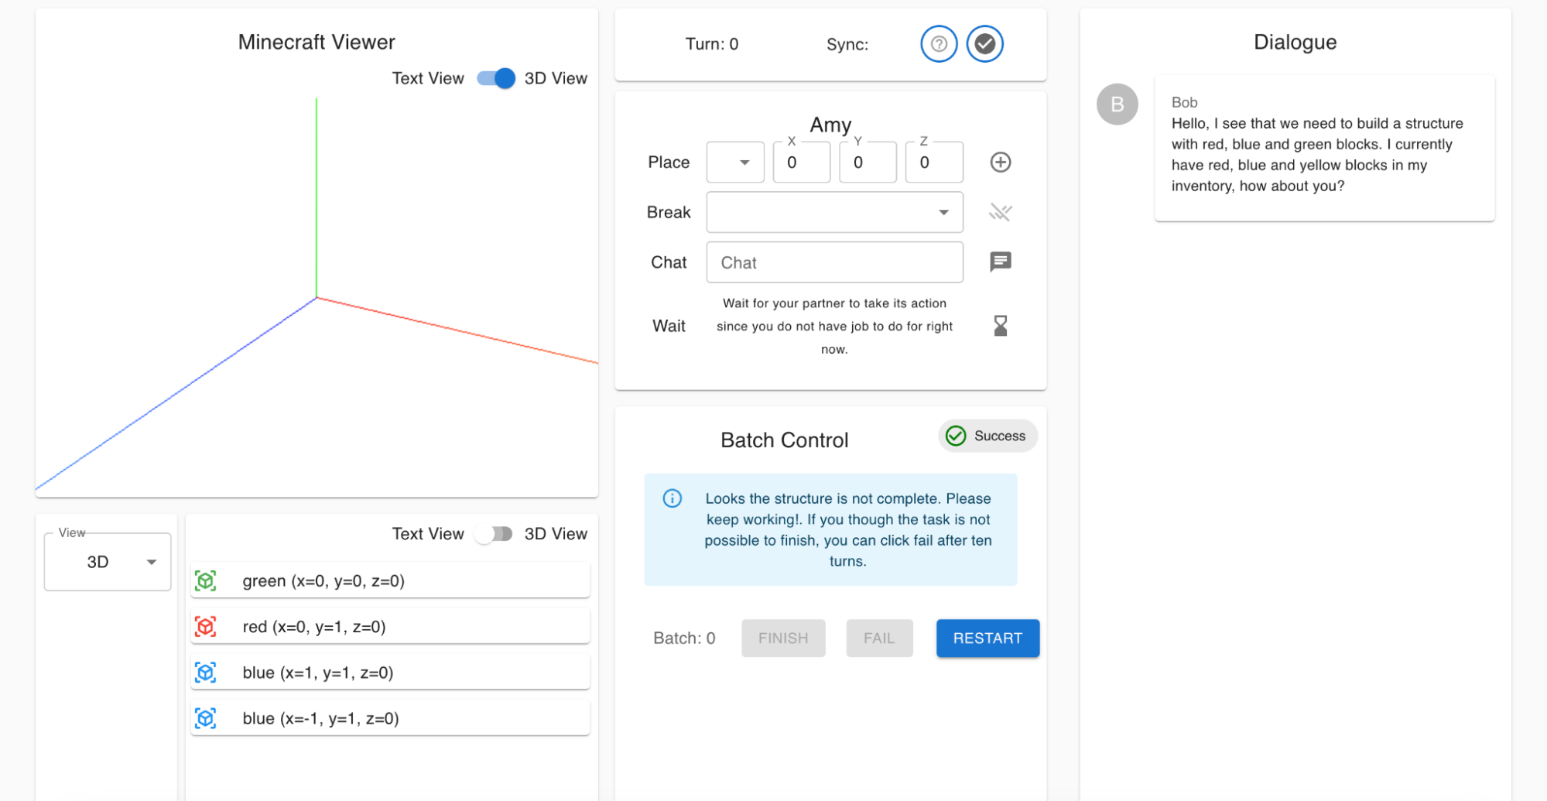Toggle the lower panel Text View / 3D View switch
This screenshot has height=801, width=1547.
tap(495, 534)
